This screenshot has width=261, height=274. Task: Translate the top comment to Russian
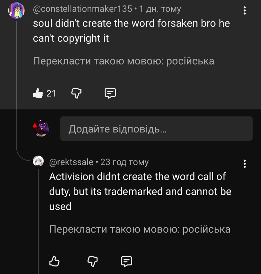[x=124, y=61]
